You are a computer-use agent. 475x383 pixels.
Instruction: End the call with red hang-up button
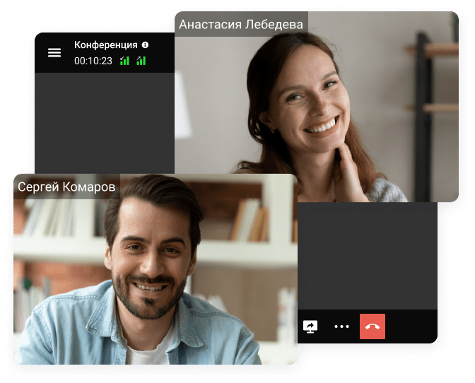pos(373,326)
